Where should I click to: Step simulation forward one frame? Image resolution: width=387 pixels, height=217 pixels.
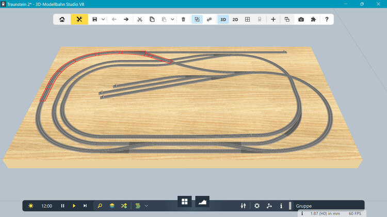[x=85, y=206]
